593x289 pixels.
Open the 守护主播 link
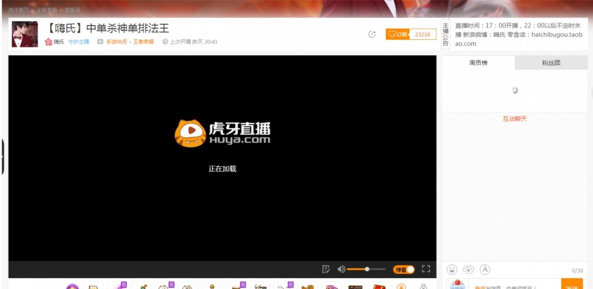(x=79, y=42)
